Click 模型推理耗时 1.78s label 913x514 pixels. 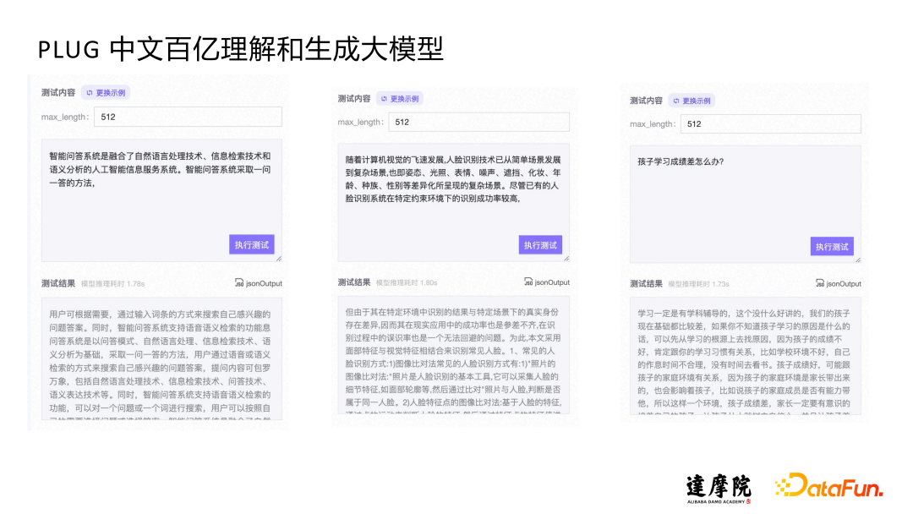112,284
